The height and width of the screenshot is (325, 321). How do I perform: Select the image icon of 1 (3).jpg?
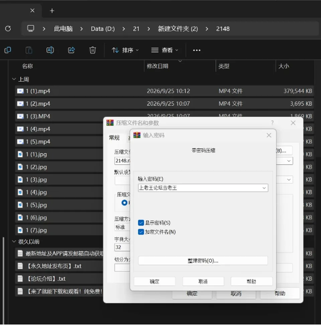tap(20, 180)
